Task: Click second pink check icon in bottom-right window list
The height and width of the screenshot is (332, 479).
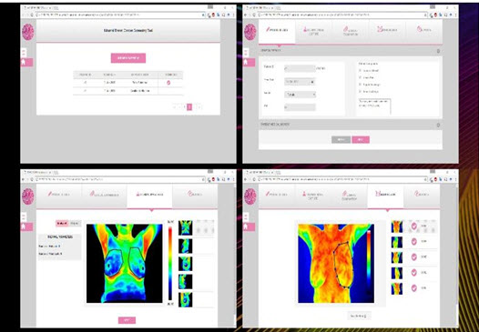Action: 414,241
